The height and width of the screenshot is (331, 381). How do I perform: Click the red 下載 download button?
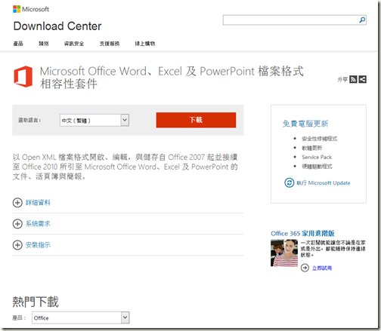[196, 120]
